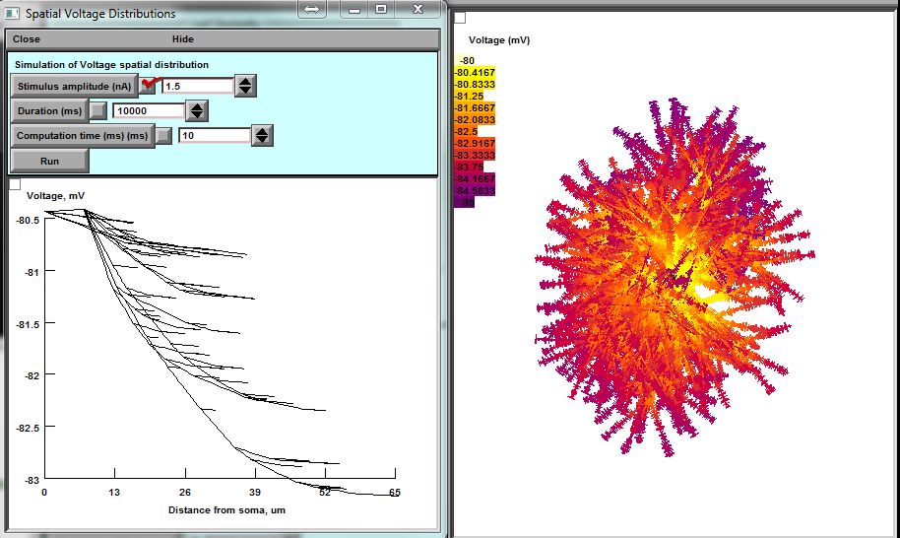Toggle the Duration default-value checkbox
Viewport: 900px width, 538px height.
coord(98,111)
